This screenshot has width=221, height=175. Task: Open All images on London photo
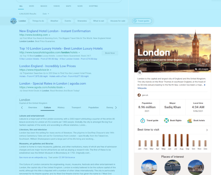pos(201,69)
